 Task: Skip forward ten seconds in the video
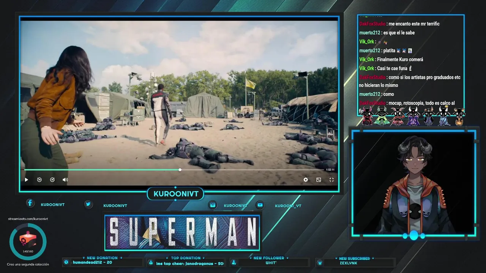pyautogui.click(x=52, y=180)
